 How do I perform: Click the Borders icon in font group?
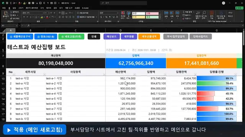point(36,17)
